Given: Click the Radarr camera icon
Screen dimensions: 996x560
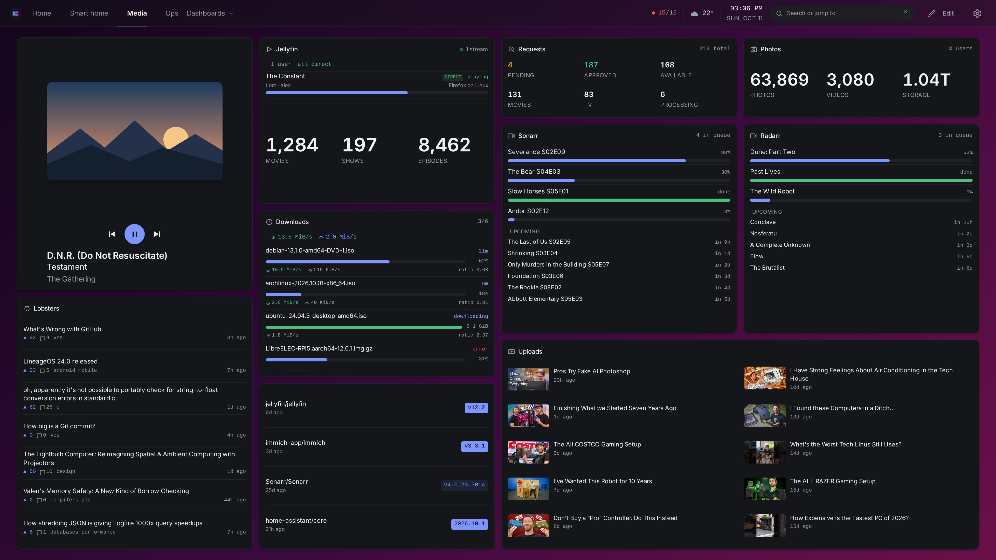Looking at the screenshot, I should tap(753, 136).
